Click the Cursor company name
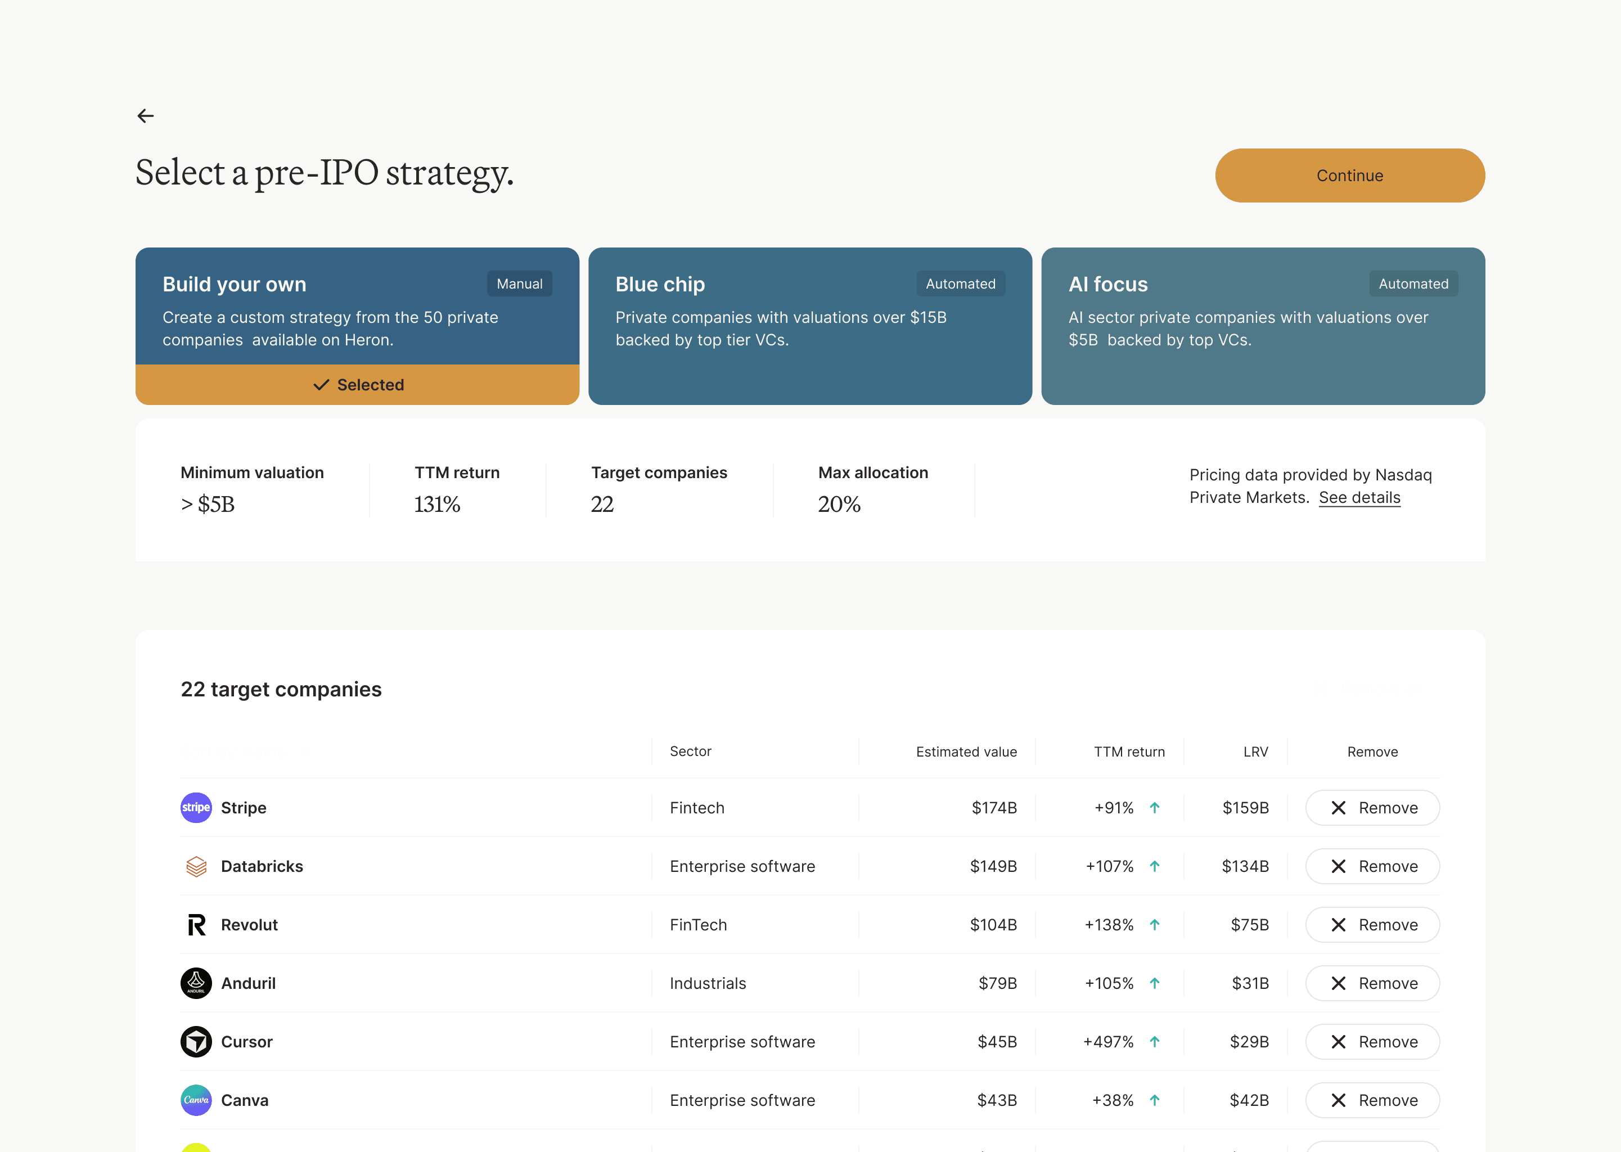The width and height of the screenshot is (1621, 1152). point(247,1042)
